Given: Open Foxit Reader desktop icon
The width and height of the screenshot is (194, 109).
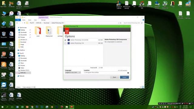Looking at the screenshot, I should [x=4, y=65].
